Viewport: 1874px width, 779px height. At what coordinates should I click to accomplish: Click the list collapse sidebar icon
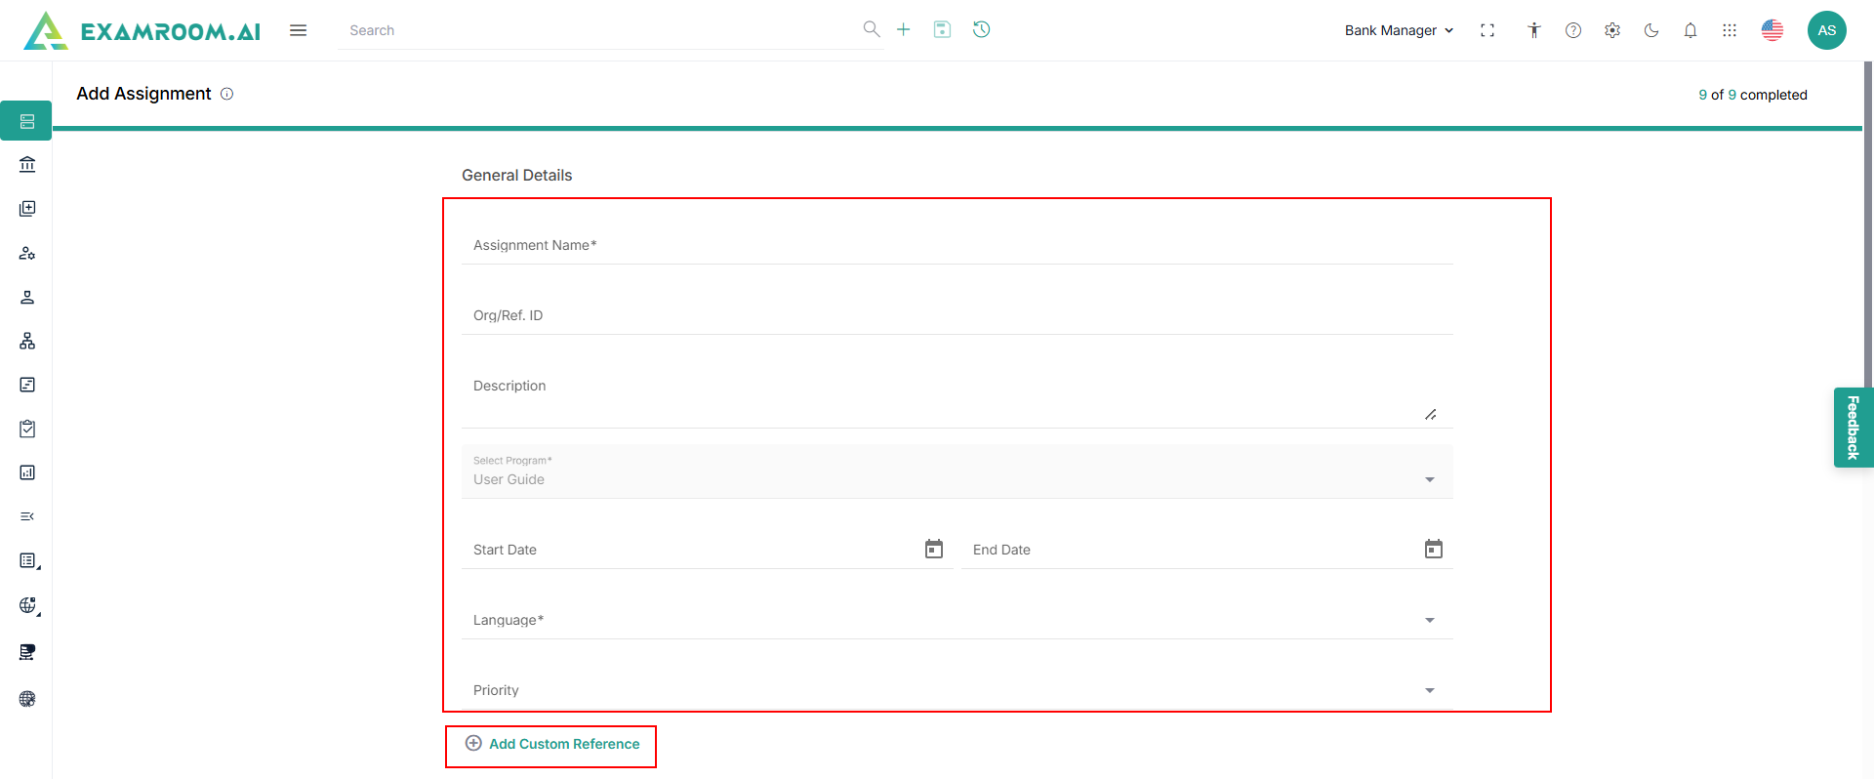[27, 516]
